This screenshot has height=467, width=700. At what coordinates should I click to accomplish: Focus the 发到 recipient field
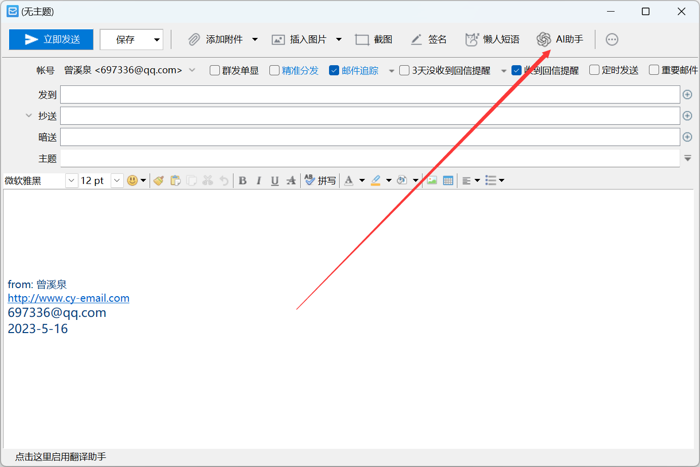(x=370, y=95)
